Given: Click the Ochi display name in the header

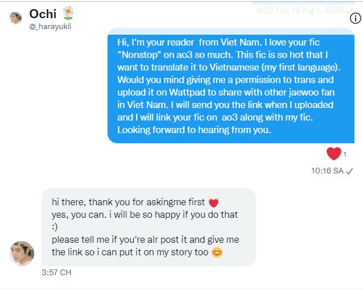Looking at the screenshot, I should point(43,14).
